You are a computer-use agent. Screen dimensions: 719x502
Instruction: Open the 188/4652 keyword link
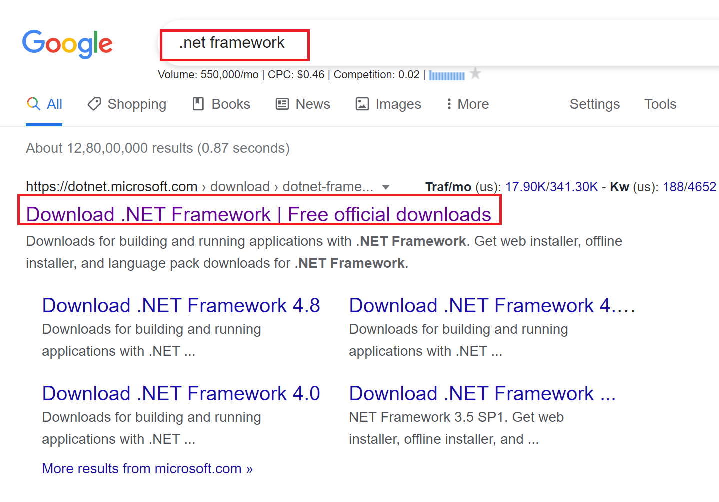[x=689, y=186]
